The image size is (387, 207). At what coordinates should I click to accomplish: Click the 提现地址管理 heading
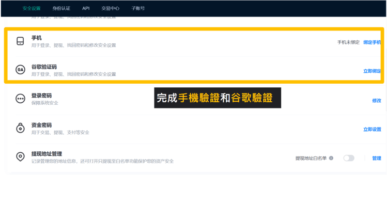tap(47, 154)
